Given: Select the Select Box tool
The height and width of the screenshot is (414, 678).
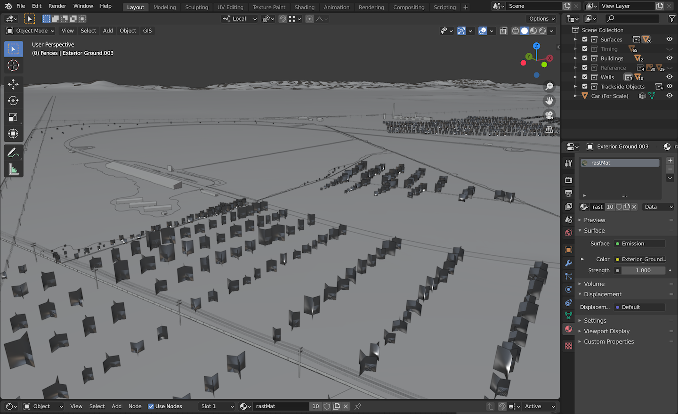Looking at the screenshot, I should click(14, 49).
